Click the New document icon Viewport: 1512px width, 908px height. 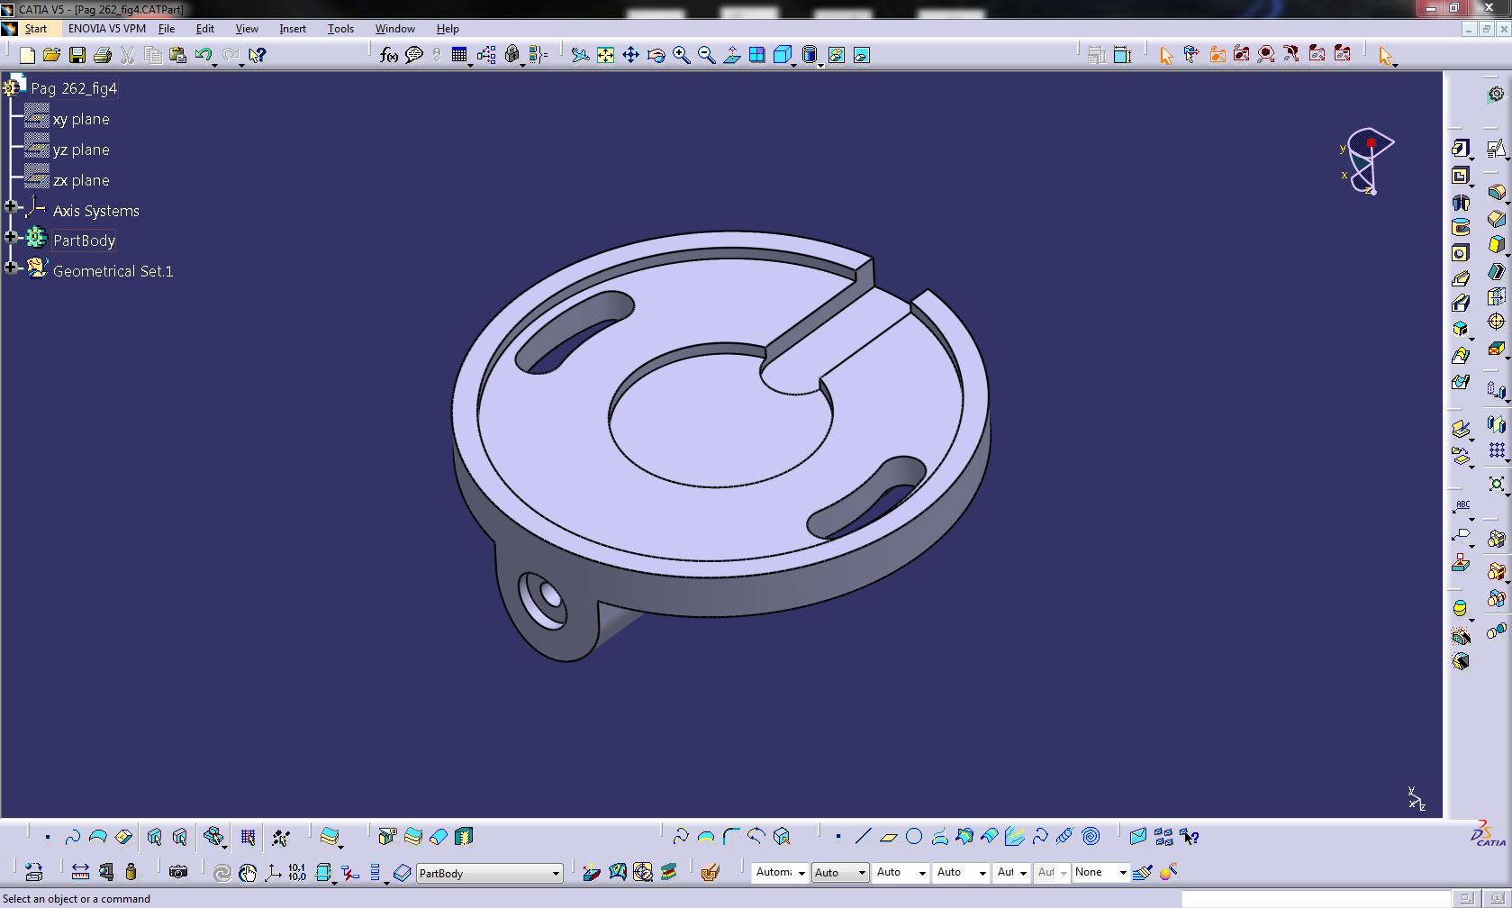coord(27,56)
